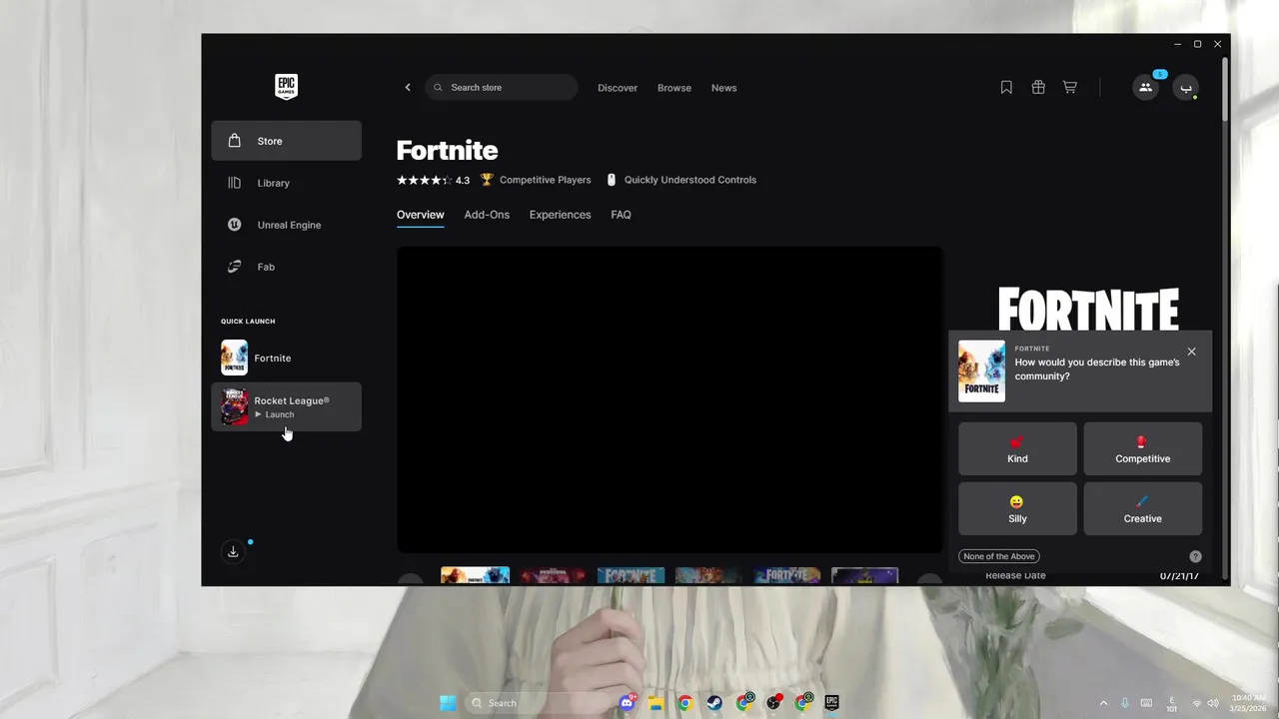Open the shopping cart
This screenshot has width=1279, height=719.
tap(1070, 88)
